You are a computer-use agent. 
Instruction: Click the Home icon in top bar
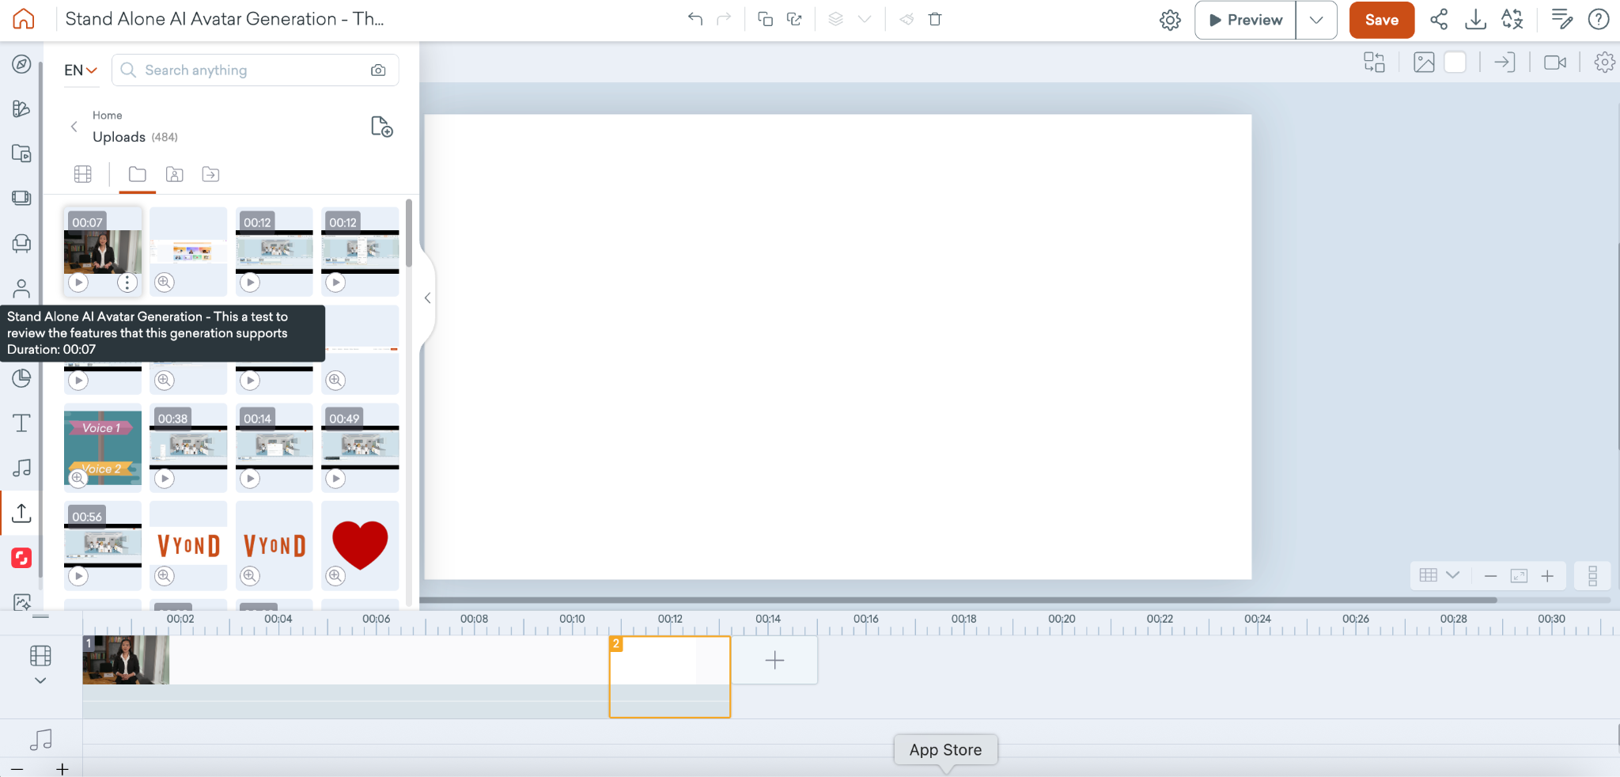click(x=24, y=19)
